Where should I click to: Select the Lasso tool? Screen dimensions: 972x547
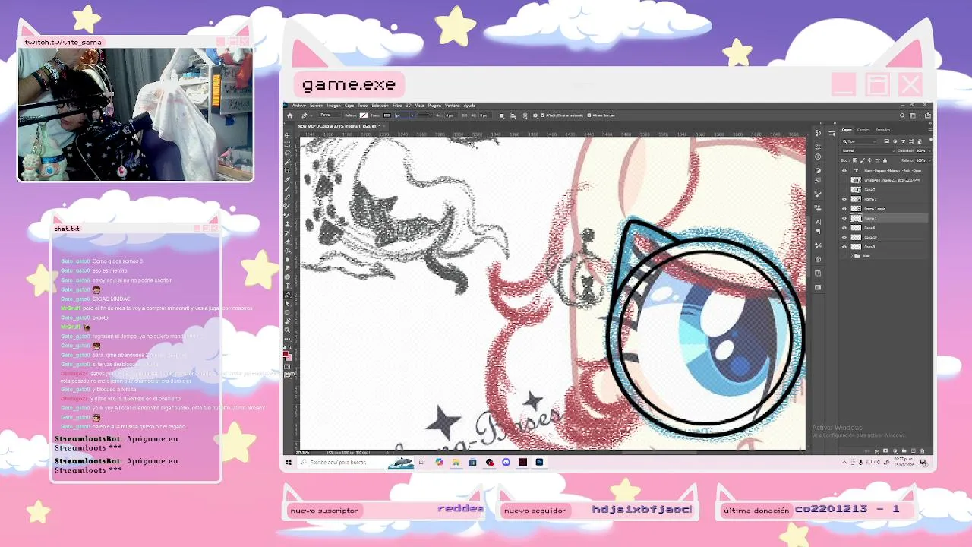tap(287, 153)
